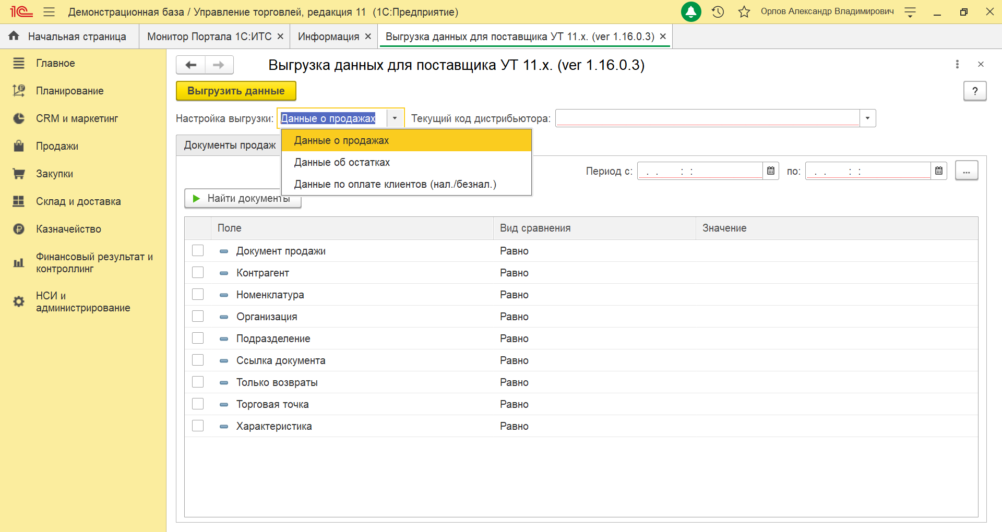1002x532 pixels.
Task: Sort by Поле column header
Action: coord(352,228)
